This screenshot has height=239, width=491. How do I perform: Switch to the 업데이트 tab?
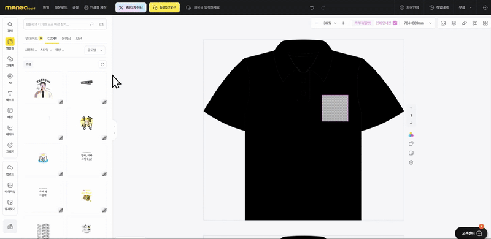pos(34,39)
